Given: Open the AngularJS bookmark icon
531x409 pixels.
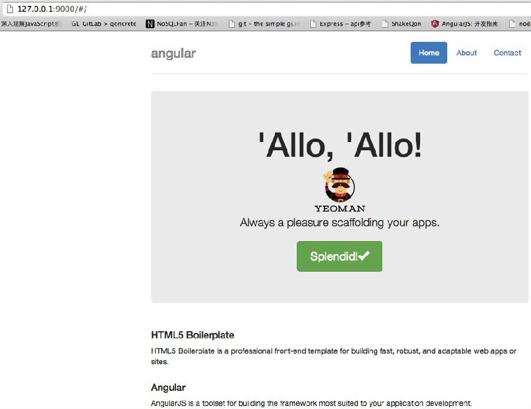Looking at the screenshot, I should pyautogui.click(x=435, y=24).
